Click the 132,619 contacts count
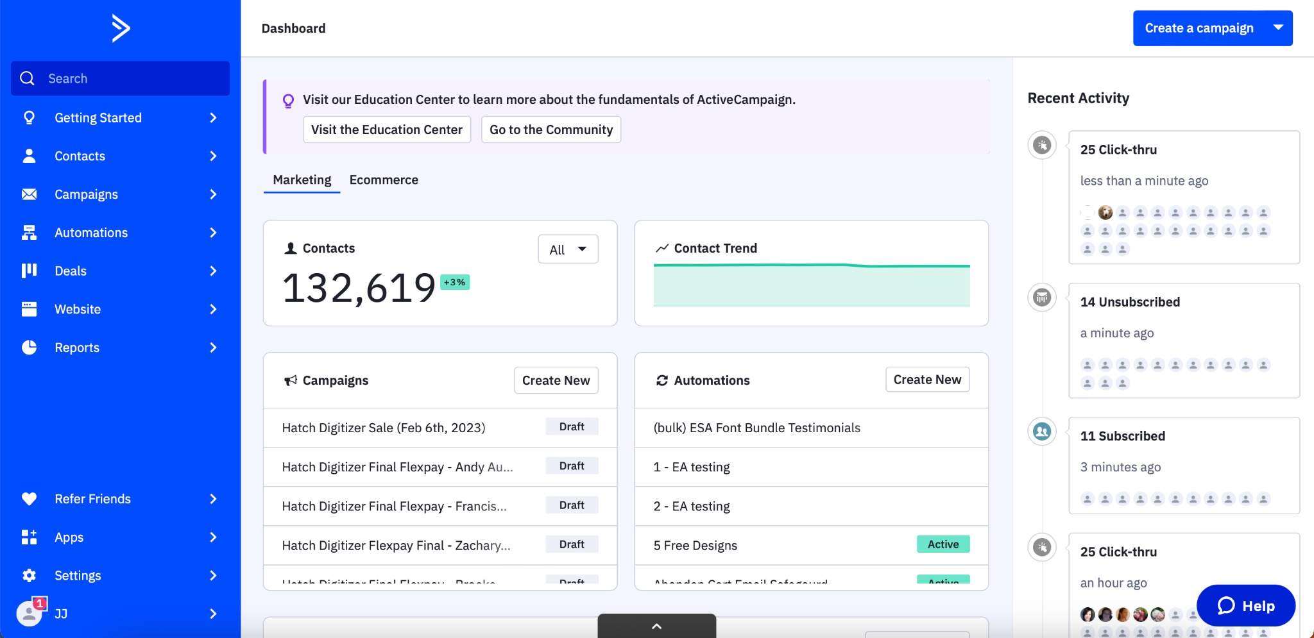Image resolution: width=1314 pixels, height=638 pixels. point(359,288)
